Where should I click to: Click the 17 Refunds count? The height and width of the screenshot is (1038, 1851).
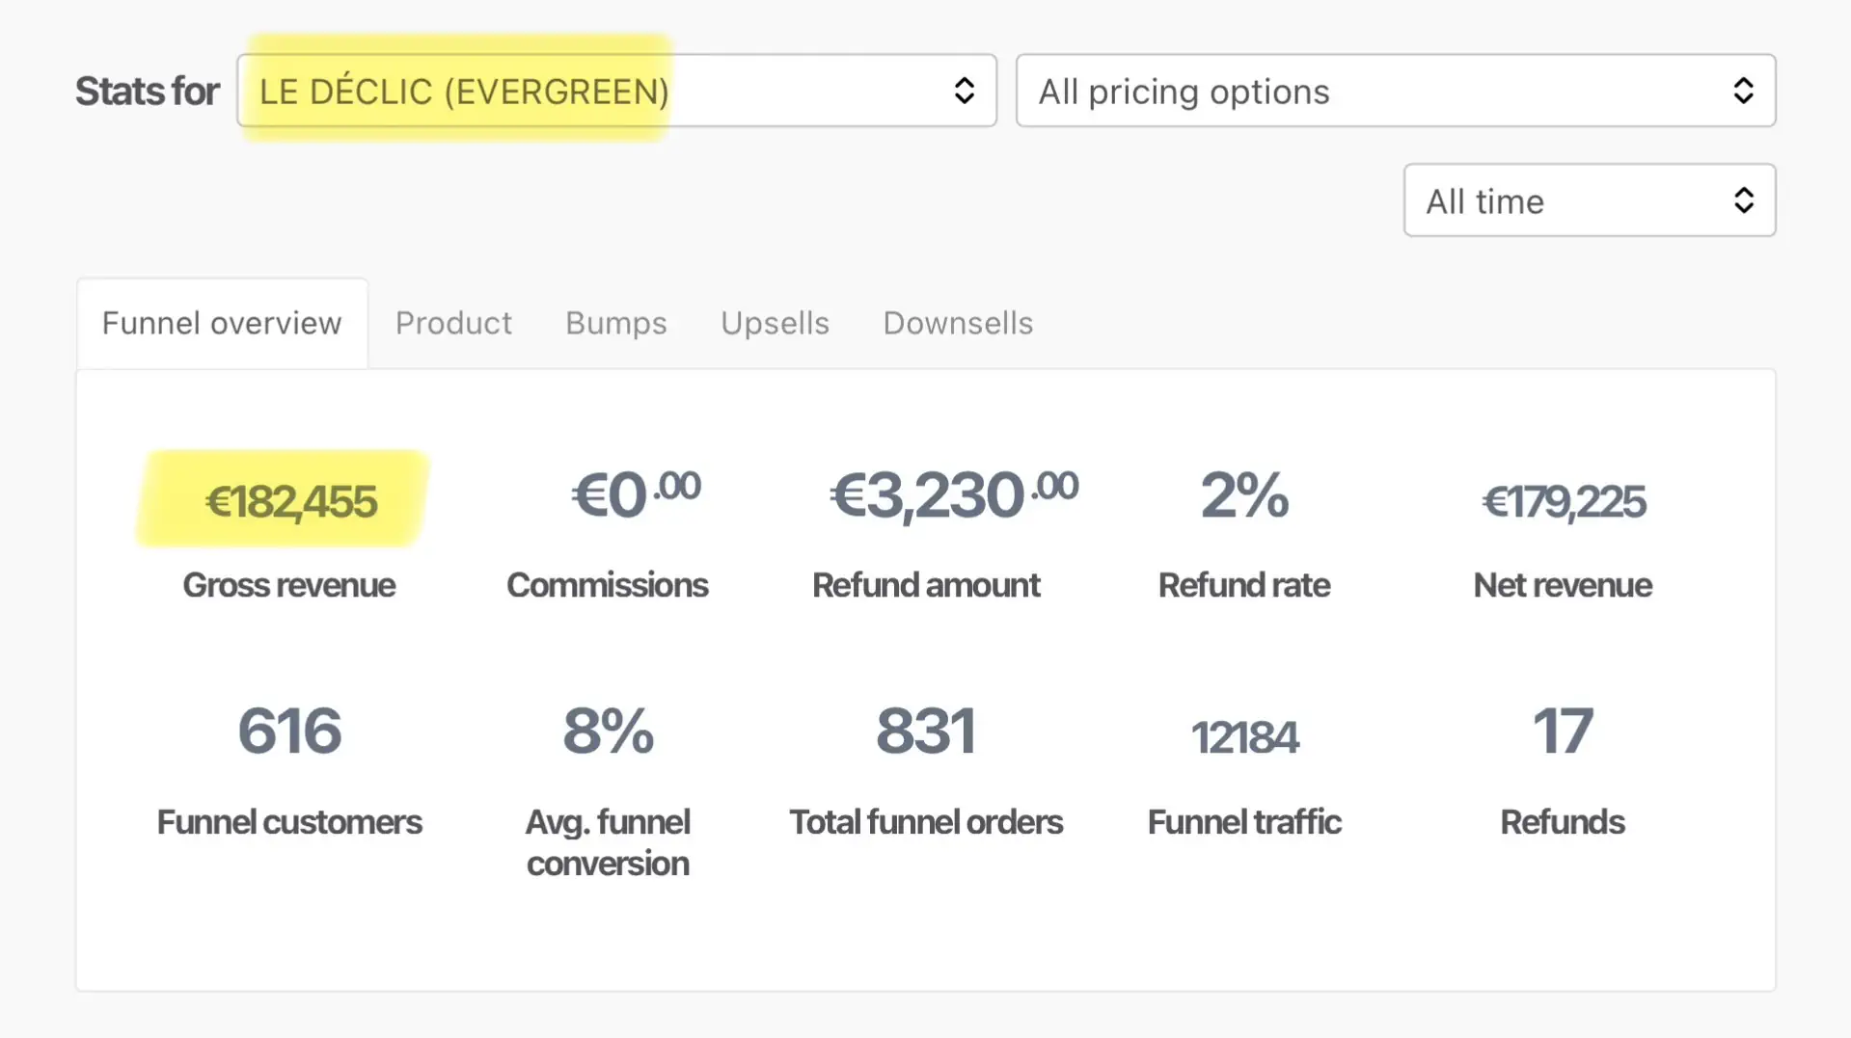(x=1563, y=731)
